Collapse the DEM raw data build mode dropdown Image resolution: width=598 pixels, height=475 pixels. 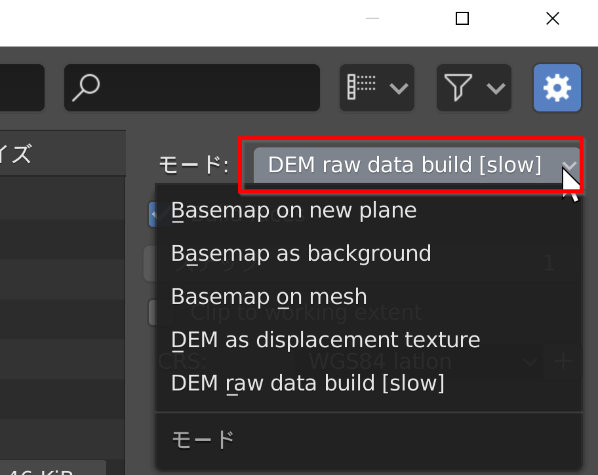416,165
